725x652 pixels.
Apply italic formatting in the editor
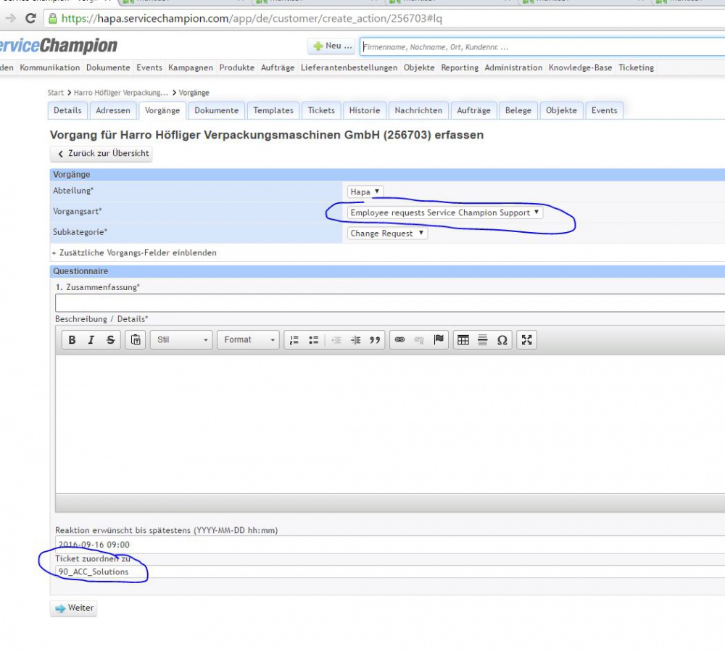(x=91, y=340)
